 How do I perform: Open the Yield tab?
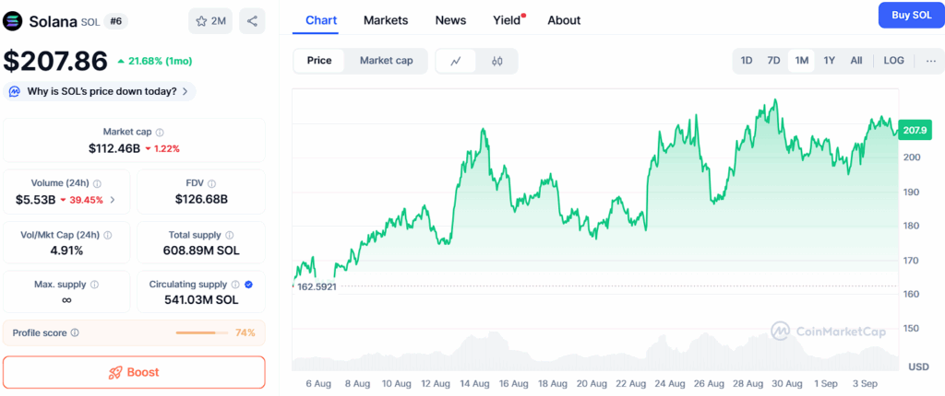pos(507,20)
